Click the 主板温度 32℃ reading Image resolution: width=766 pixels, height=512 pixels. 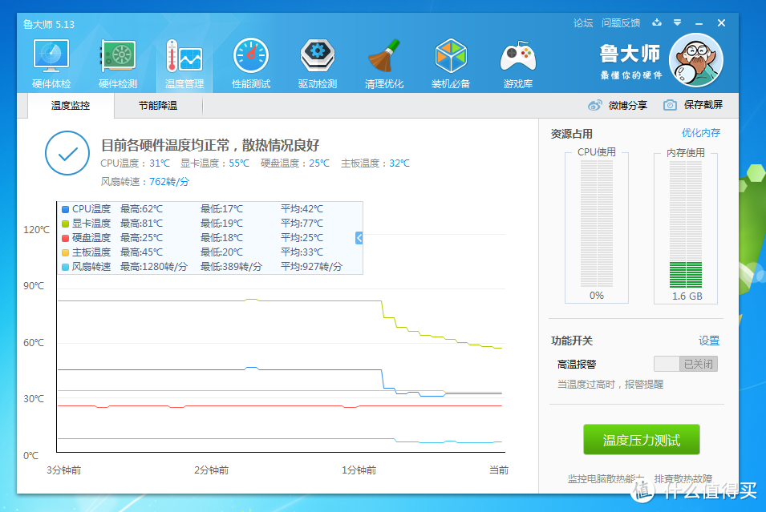pyautogui.click(x=375, y=163)
